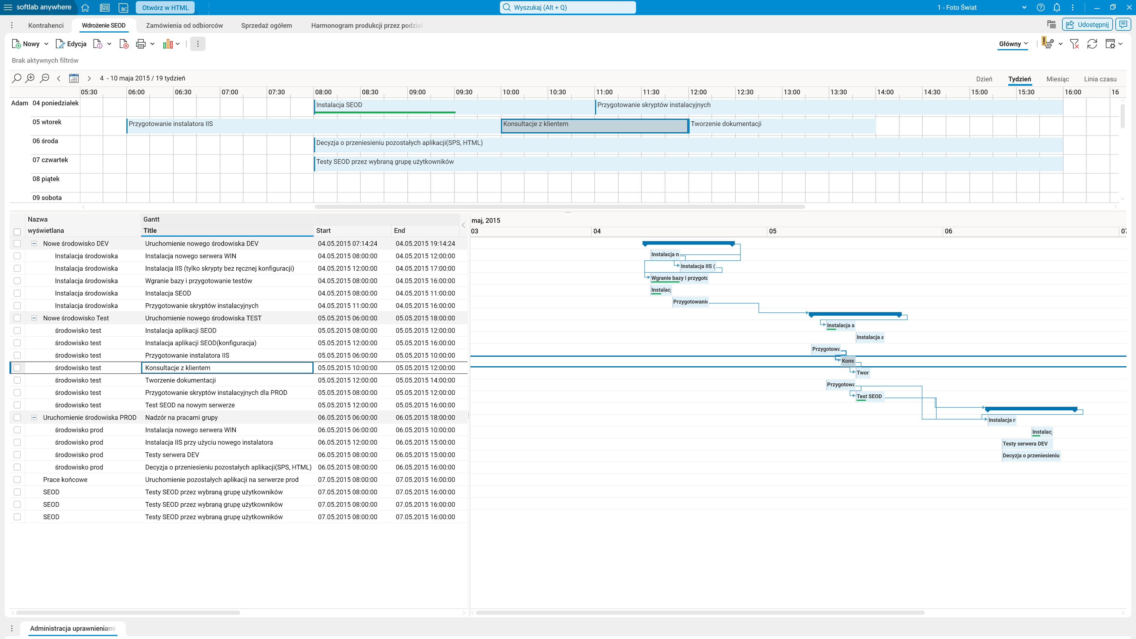Click the Wyszukaj search field
Screen dimensions: 1136x639
[x=568, y=7]
